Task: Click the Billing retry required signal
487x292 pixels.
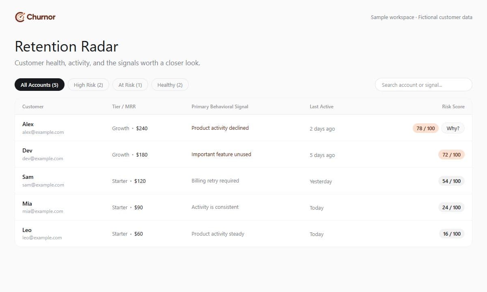Action: [215, 180]
